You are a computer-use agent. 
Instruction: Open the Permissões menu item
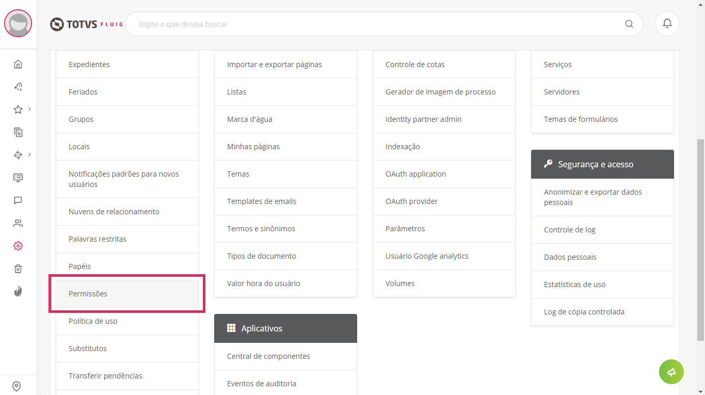pos(127,294)
